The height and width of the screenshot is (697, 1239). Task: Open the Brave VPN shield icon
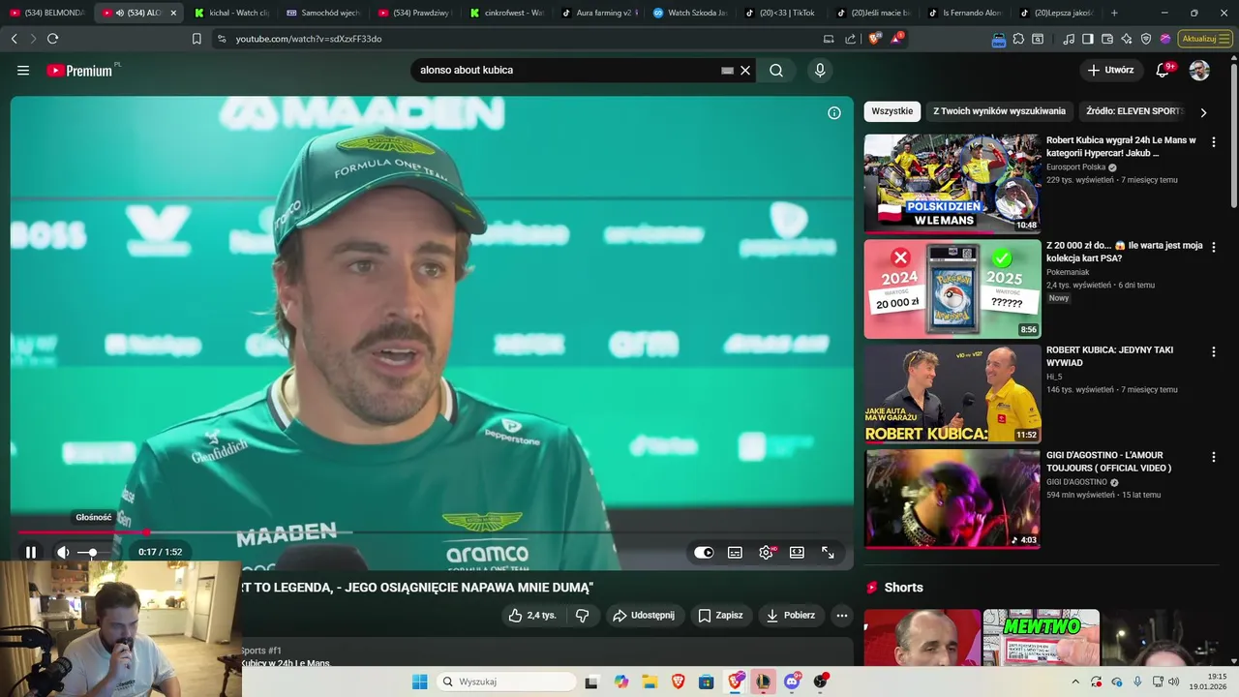pyautogui.click(x=1146, y=39)
